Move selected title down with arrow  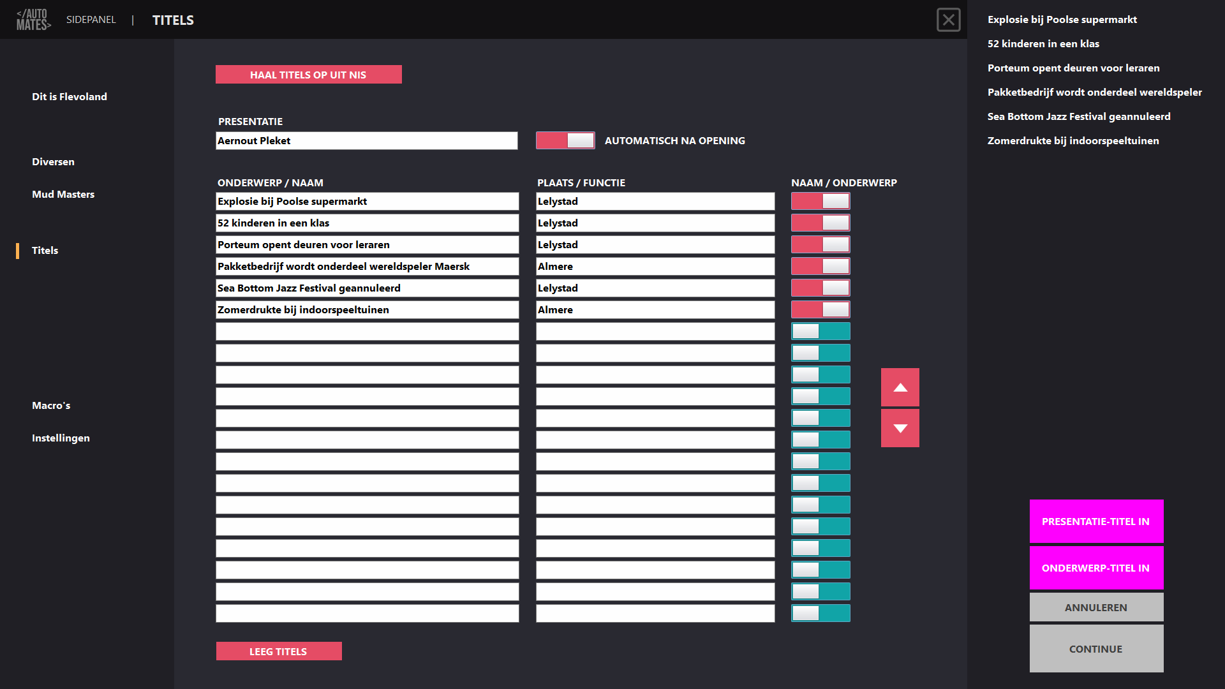click(900, 428)
